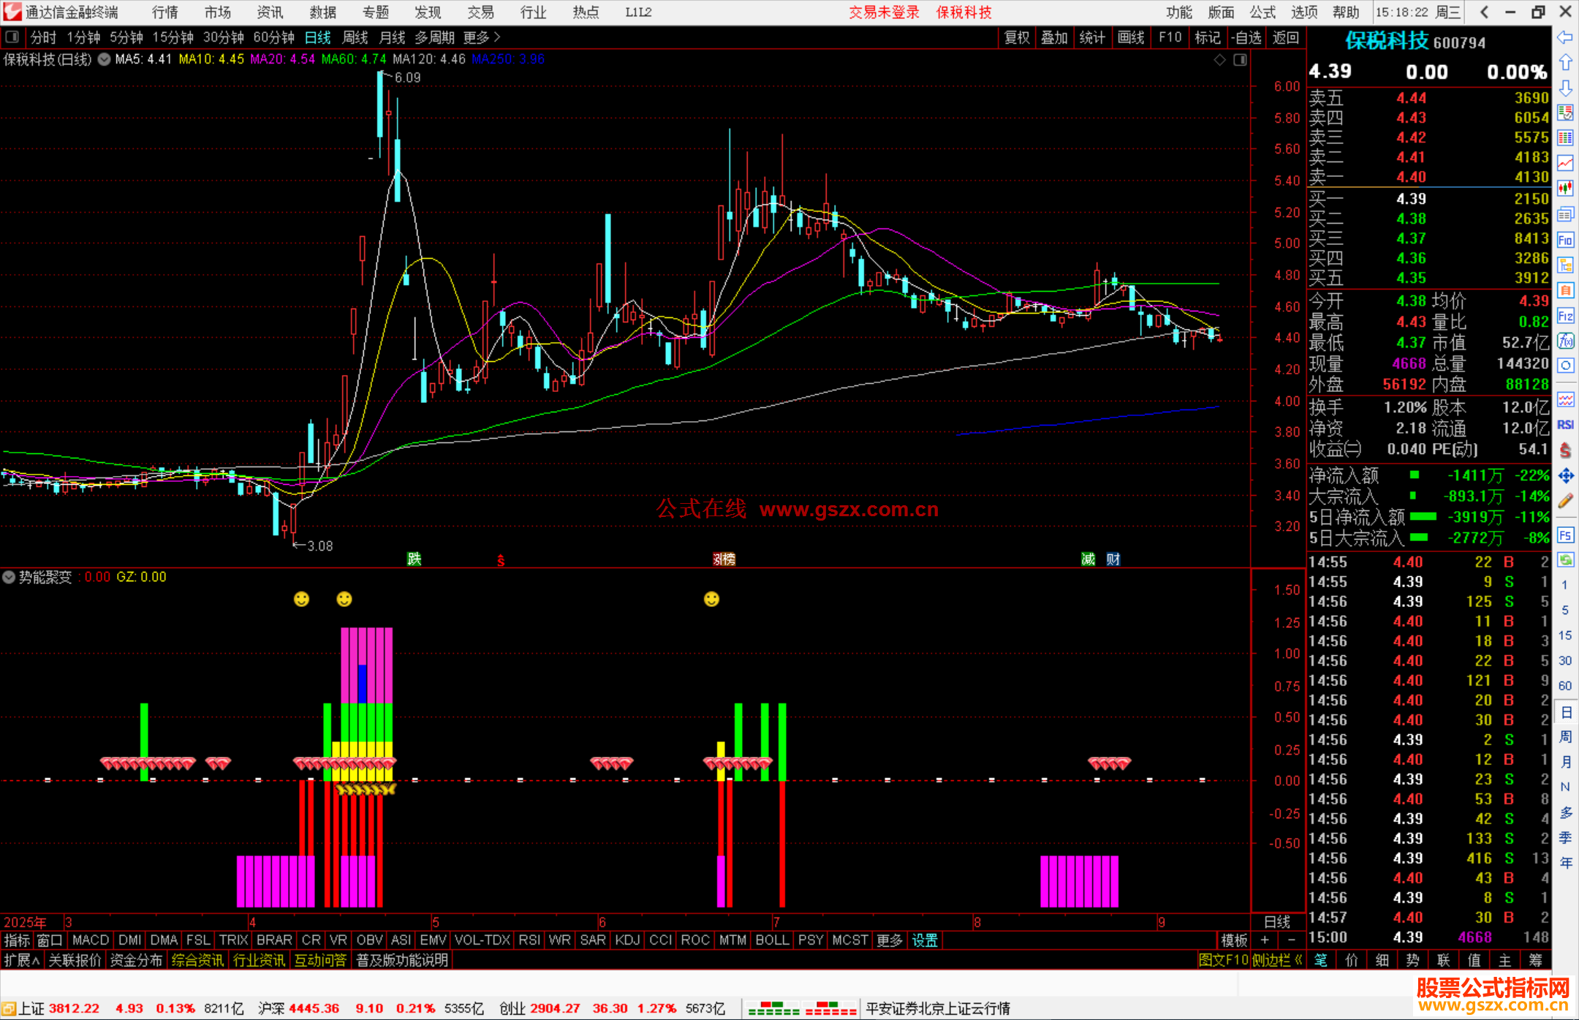The image size is (1579, 1020).
Task: Expand the 更多 indicators list
Action: click(889, 940)
